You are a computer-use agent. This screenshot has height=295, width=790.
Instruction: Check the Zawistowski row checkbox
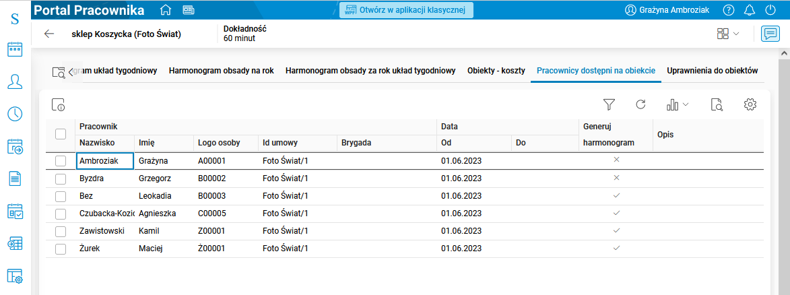[x=61, y=232]
